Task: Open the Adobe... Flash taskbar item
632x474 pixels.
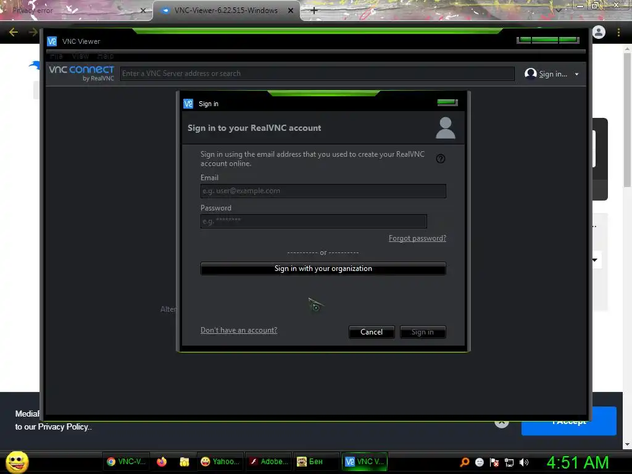Action: [268, 462]
